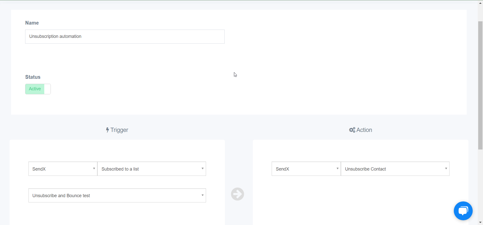Image resolution: width=483 pixels, height=225 pixels.
Task: Click the Action section heading
Action: coord(360,130)
